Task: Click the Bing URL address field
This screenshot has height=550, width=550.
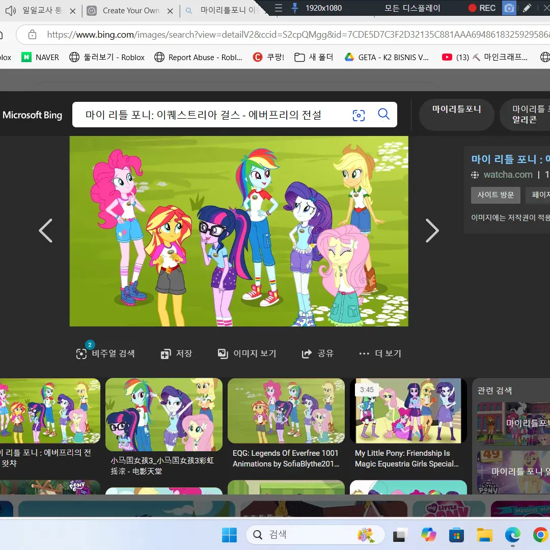Action: click(x=297, y=35)
